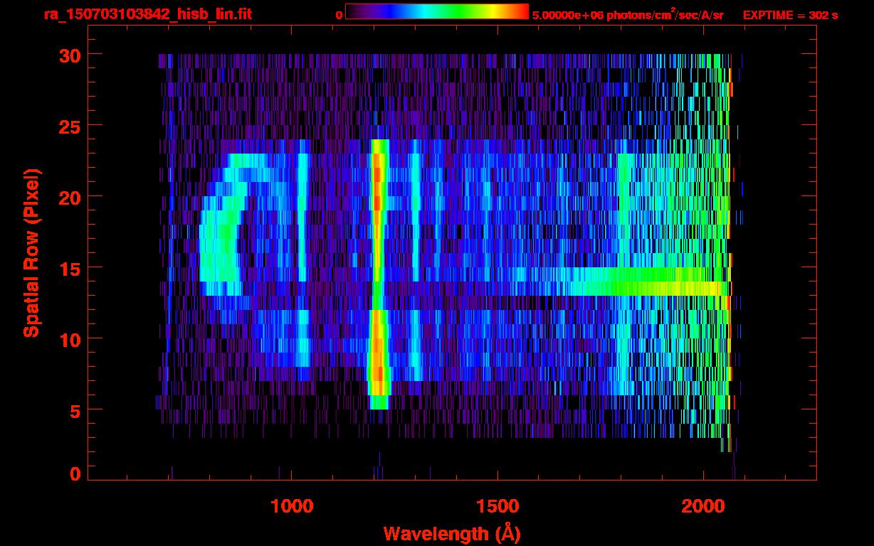Click the color bar minimum label 0
874x546 pixels.
339,15
